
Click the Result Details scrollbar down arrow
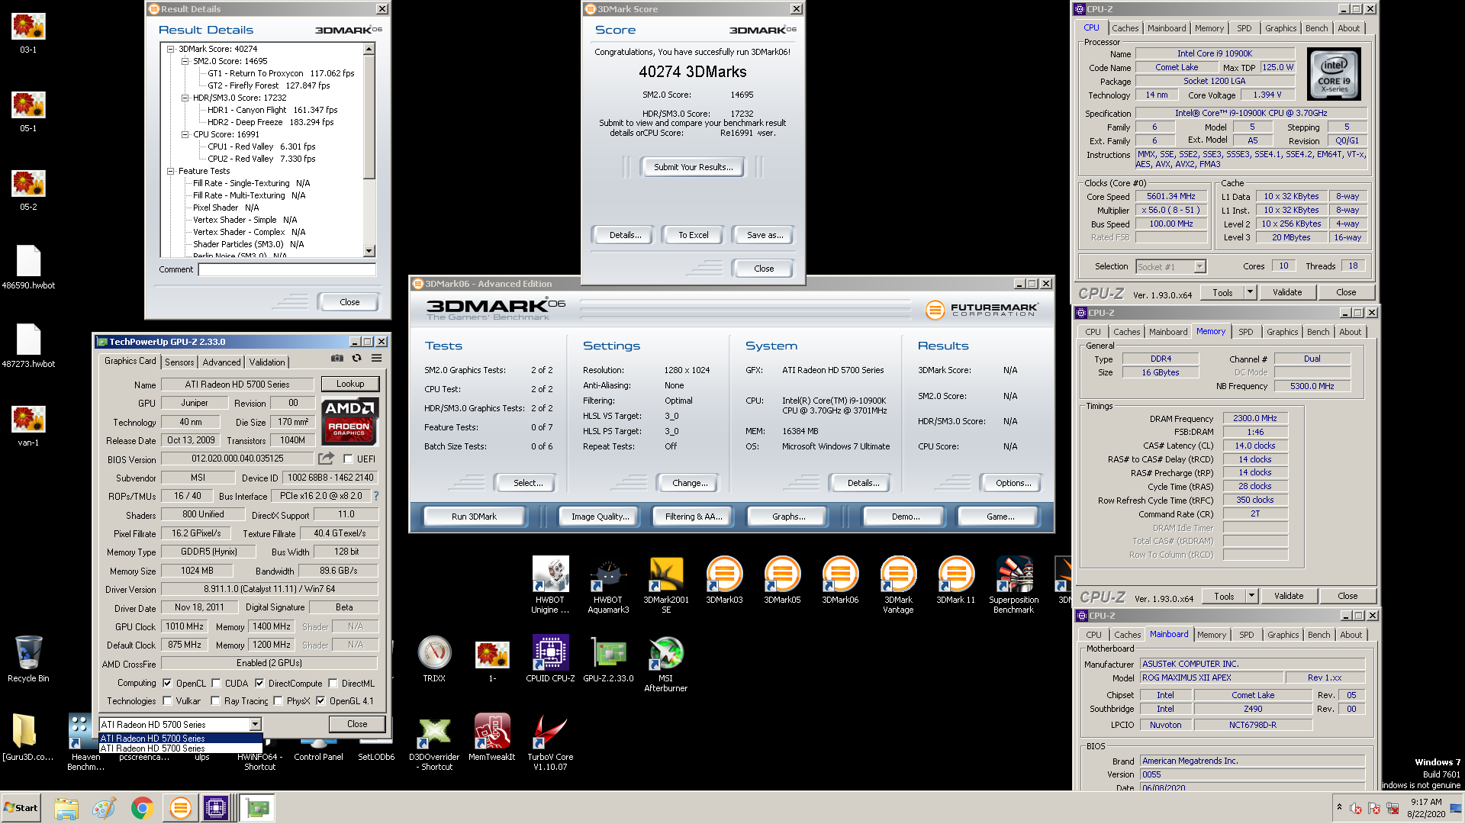369,251
